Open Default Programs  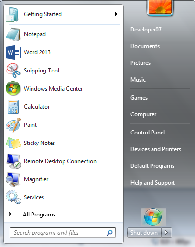click(x=152, y=166)
